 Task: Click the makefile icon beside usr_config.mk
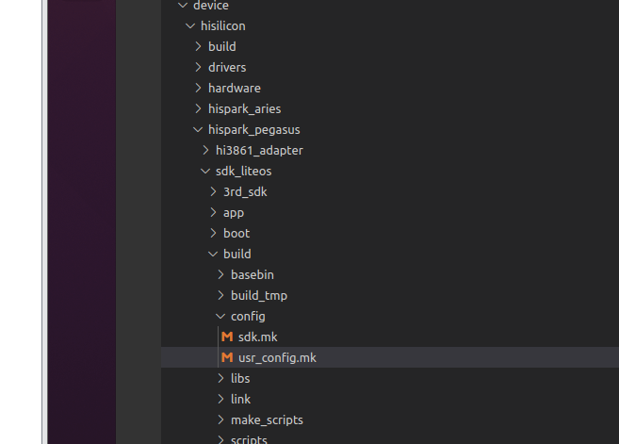pos(227,358)
